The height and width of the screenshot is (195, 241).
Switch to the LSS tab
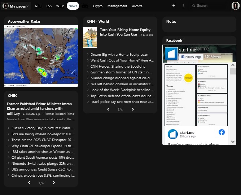(x=49, y=6)
